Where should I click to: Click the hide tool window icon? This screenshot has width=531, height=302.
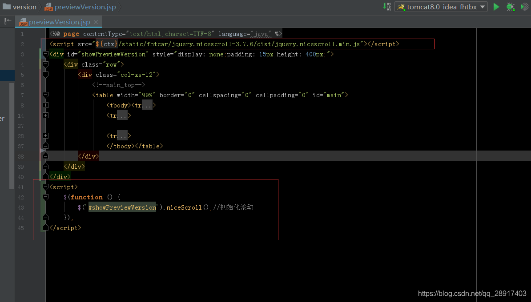(x=8, y=21)
